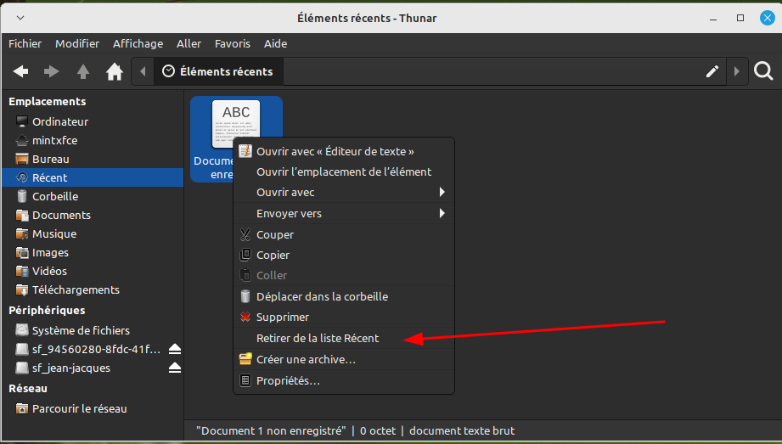Open the home folder icon in toolbar

coord(115,72)
